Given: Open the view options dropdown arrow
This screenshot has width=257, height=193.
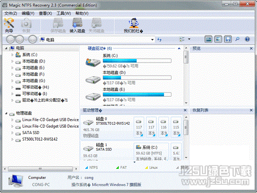Looking at the screenshot, I should click(189, 39).
